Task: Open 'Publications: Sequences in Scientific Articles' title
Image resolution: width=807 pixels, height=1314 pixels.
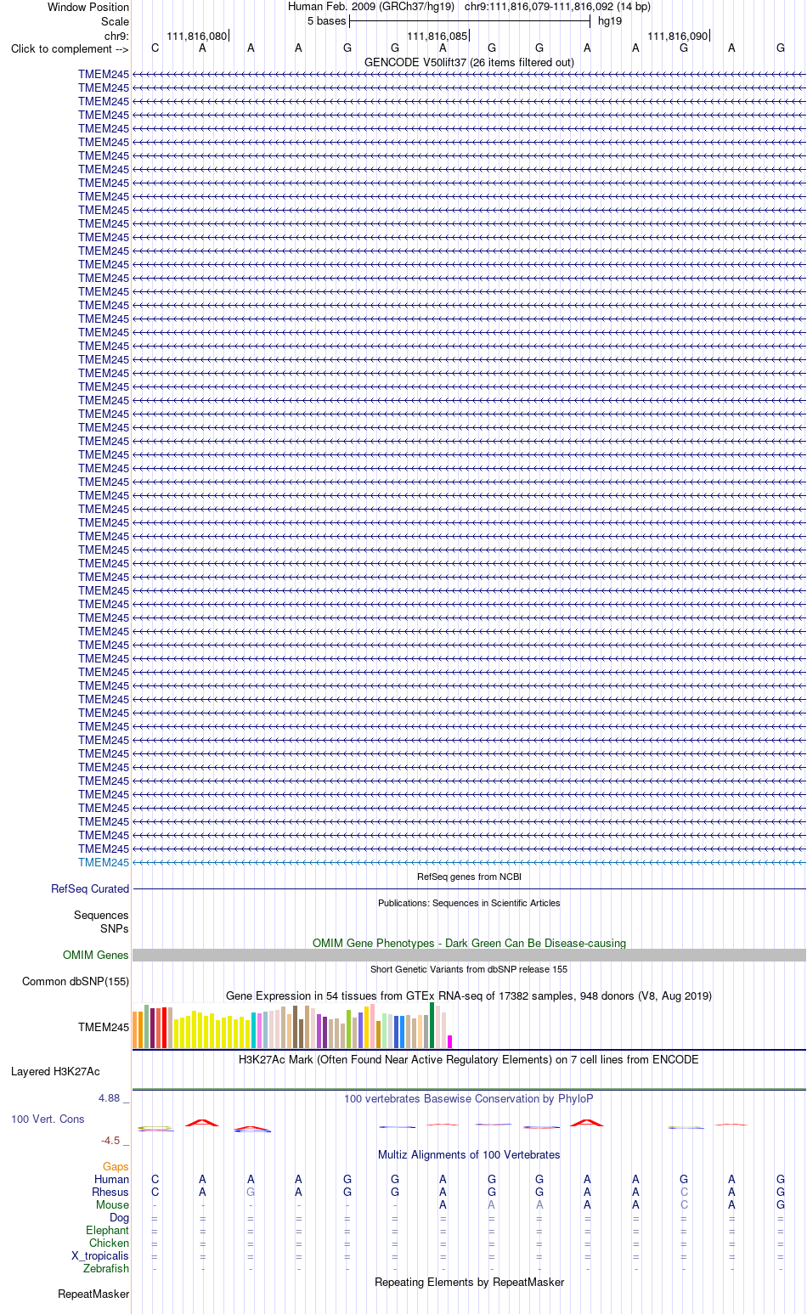Action: click(469, 903)
